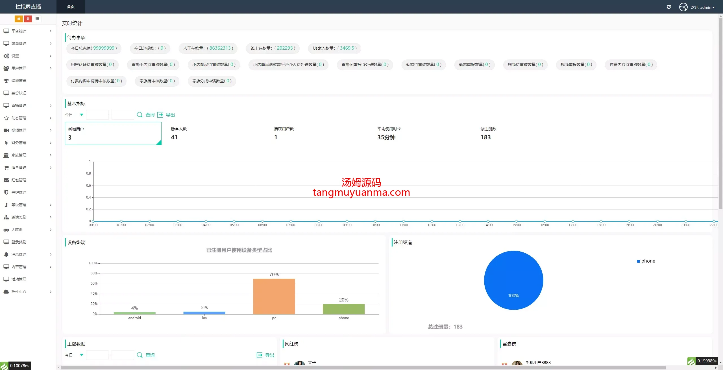Click the list menu icon in sidebar header
The height and width of the screenshot is (370, 723).
[x=37, y=19]
